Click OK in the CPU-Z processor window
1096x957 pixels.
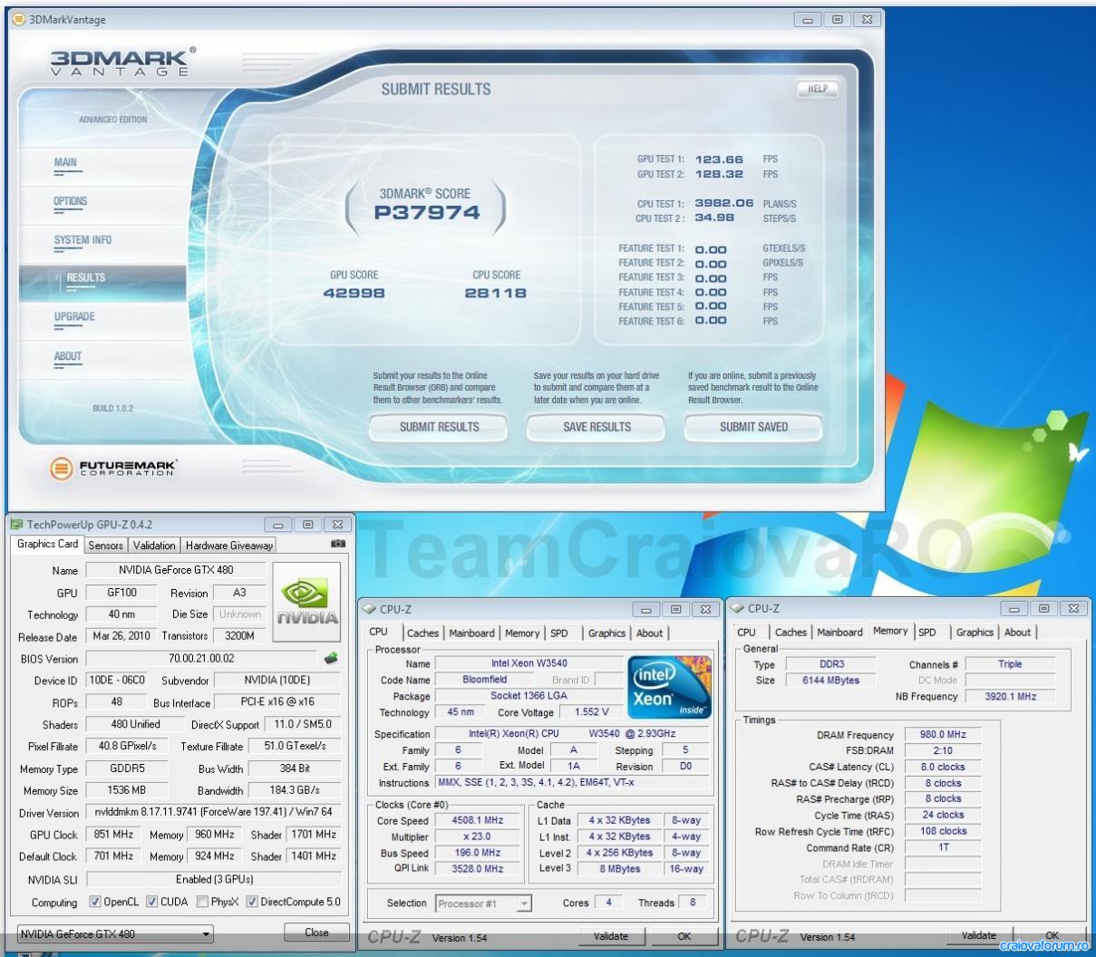pyautogui.click(x=684, y=936)
